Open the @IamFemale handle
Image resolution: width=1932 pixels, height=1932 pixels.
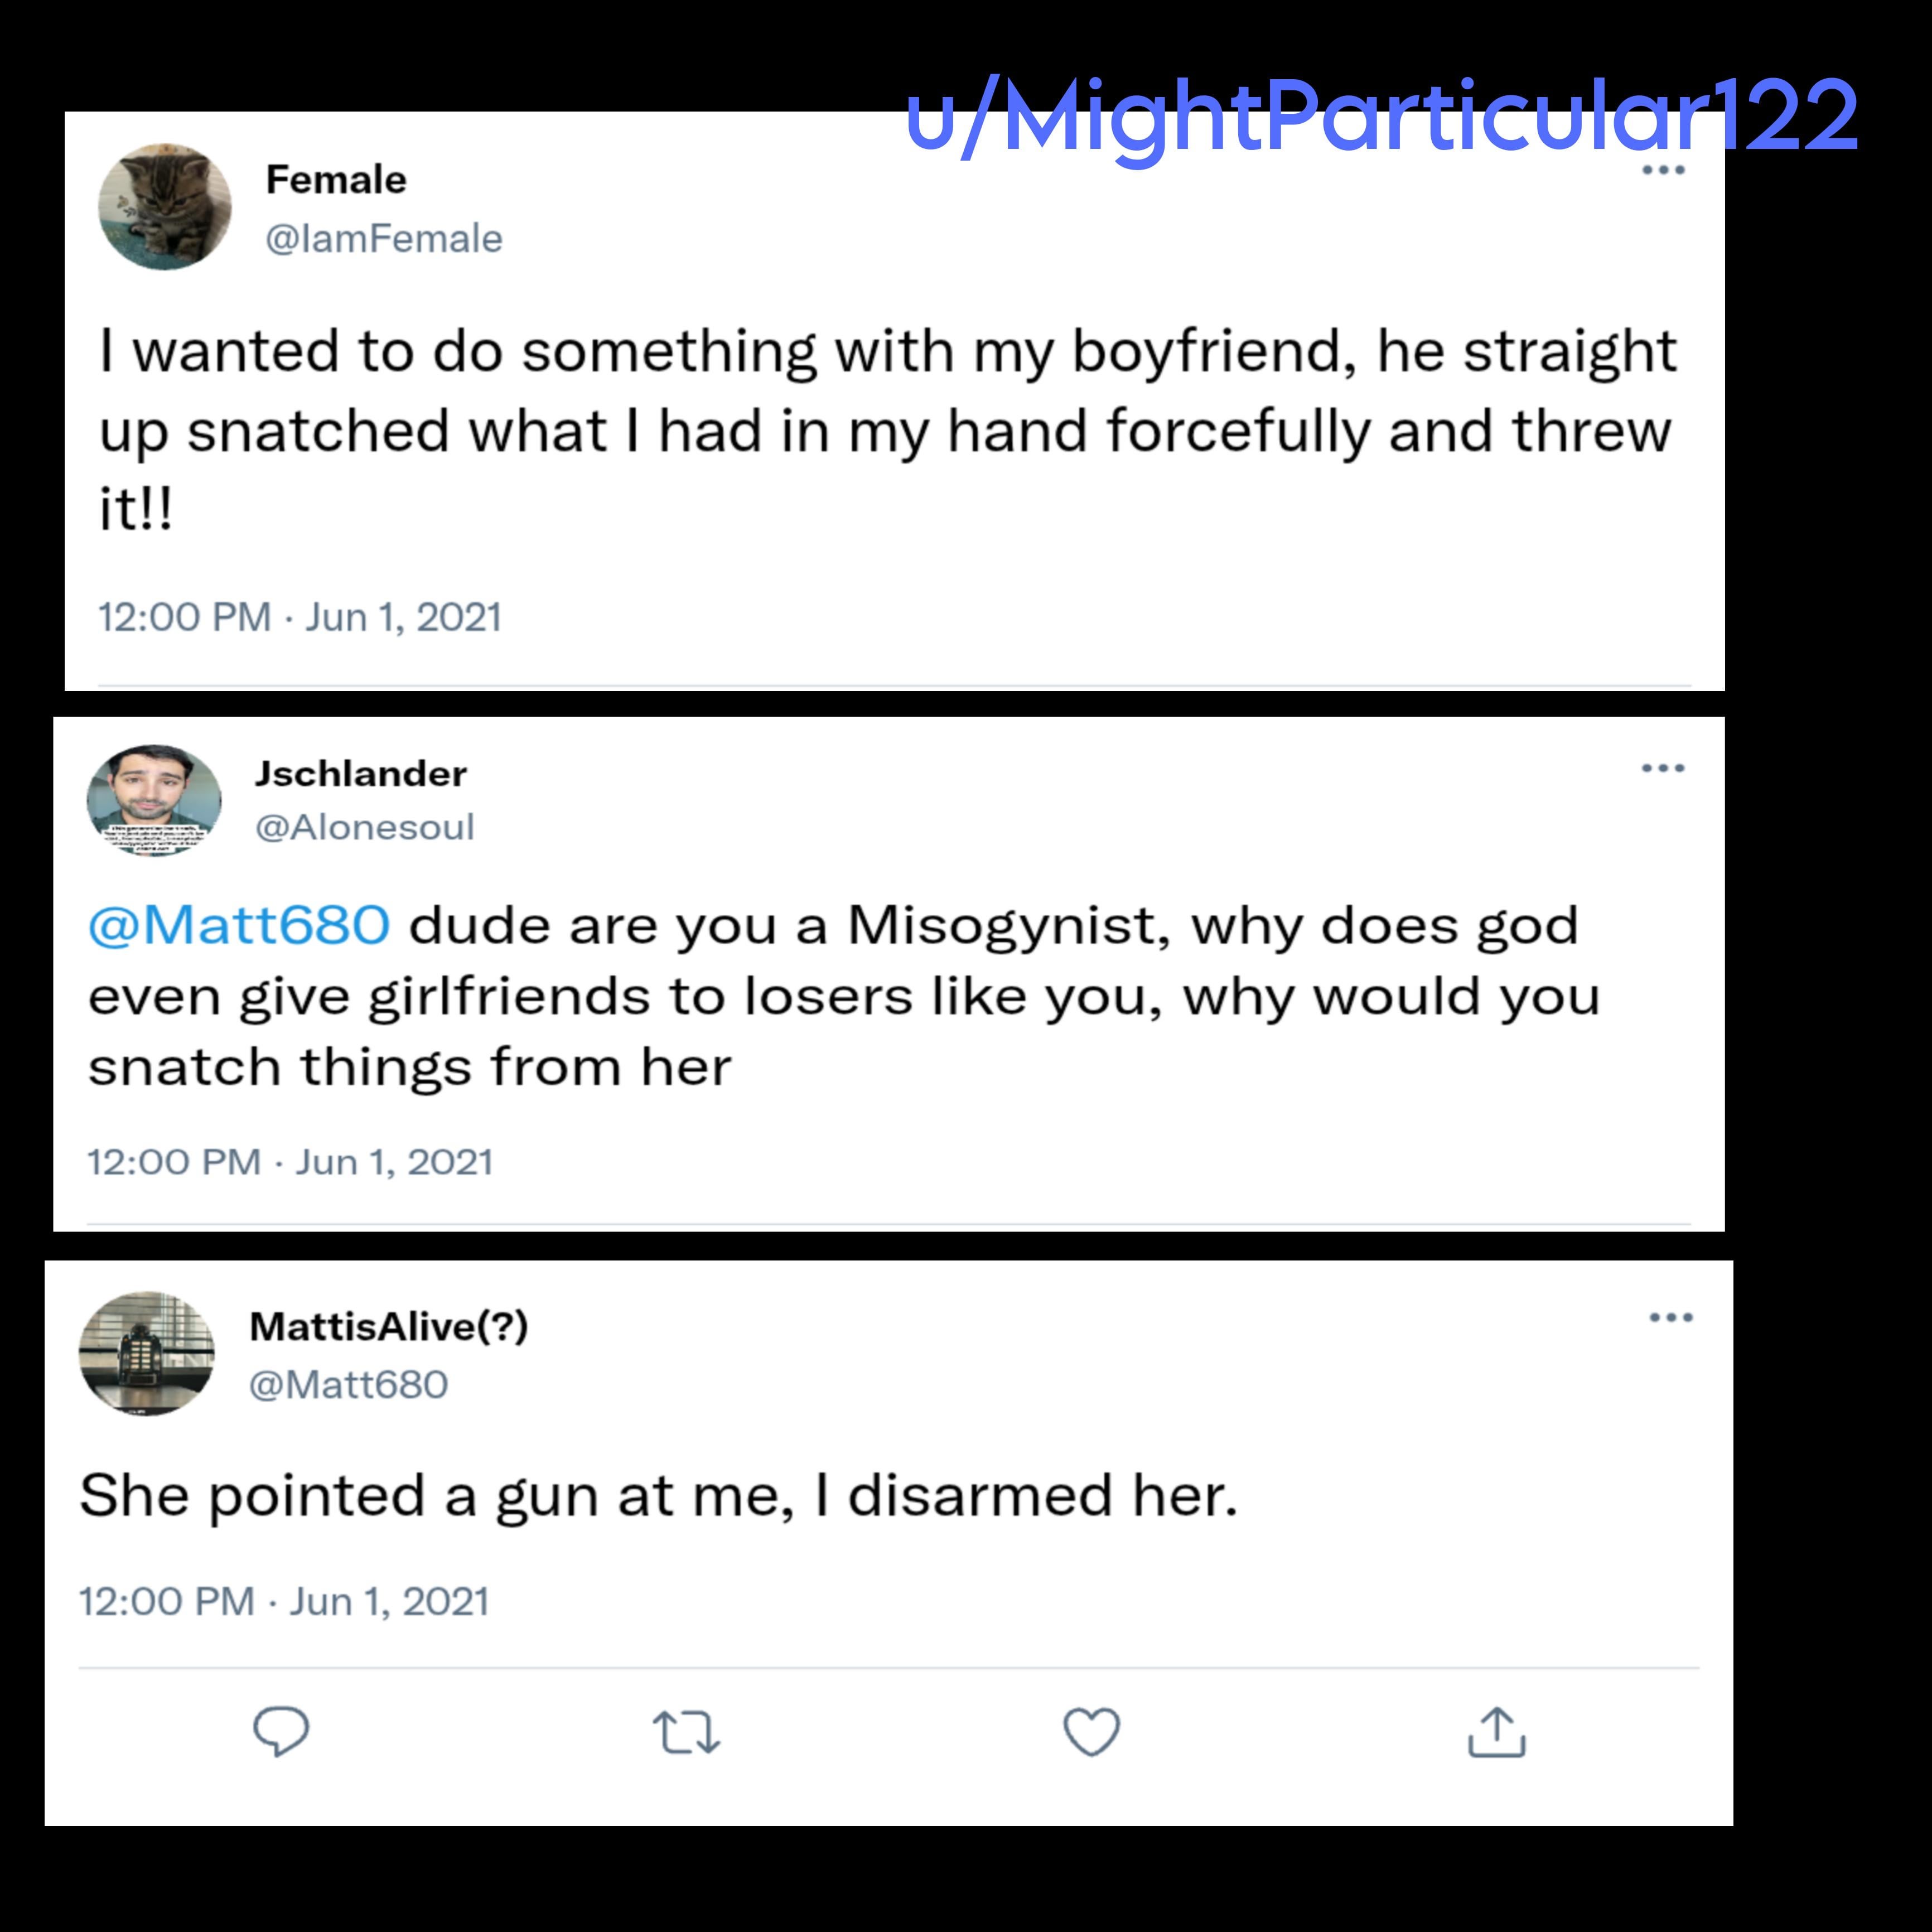point(383,239)
